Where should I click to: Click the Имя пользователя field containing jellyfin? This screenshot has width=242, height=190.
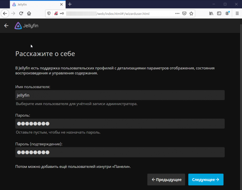pos(120,95)
